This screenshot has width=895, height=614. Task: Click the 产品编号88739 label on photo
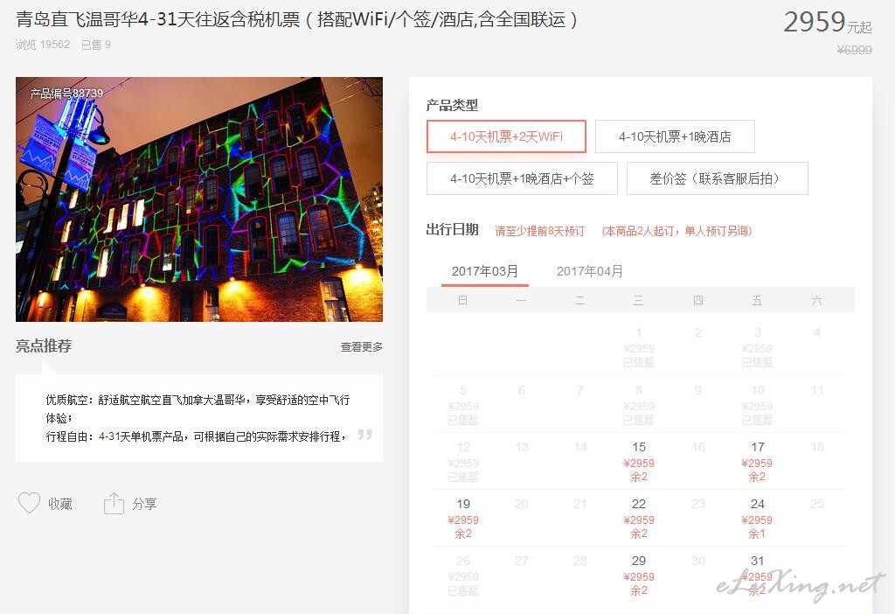pyautogui.click(x=66, y=93)
